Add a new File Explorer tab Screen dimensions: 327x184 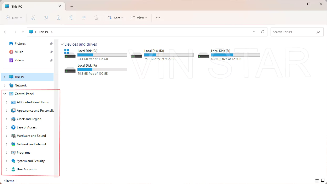pyautogui.click(x=72, y=7)
